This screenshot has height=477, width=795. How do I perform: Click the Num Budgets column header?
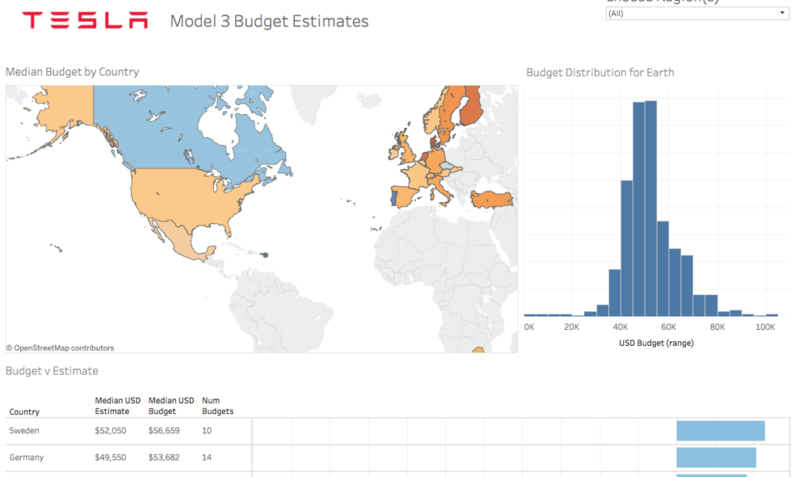click(218, 405)
